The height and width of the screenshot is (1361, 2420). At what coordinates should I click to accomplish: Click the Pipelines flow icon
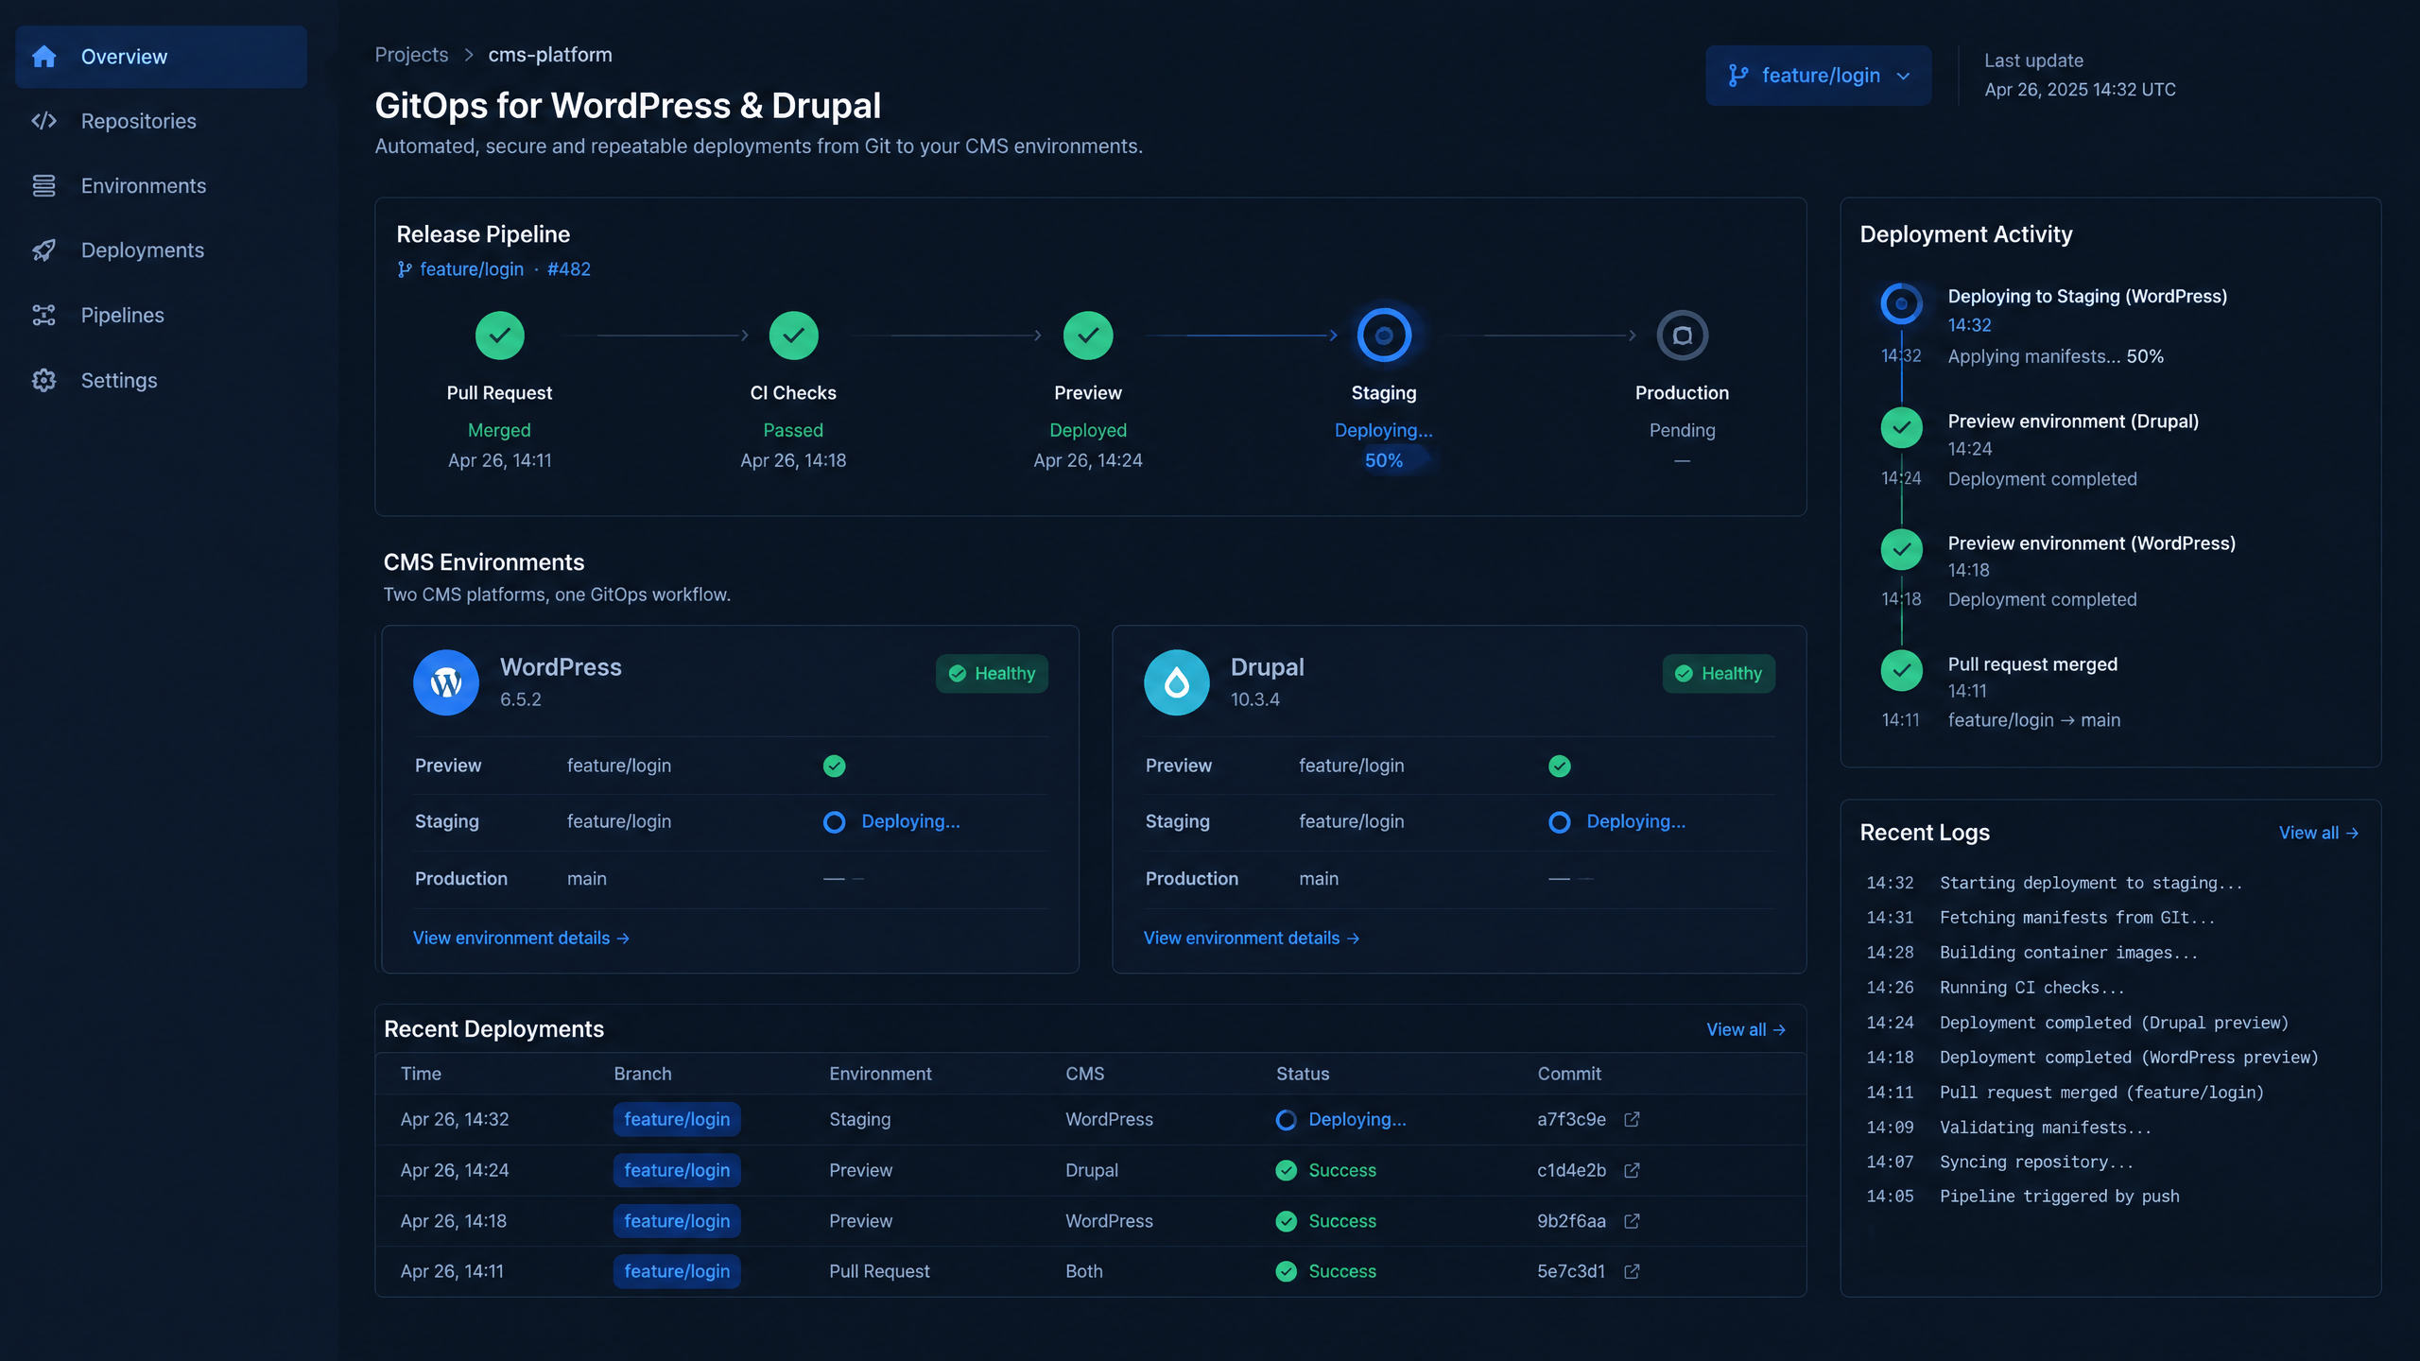pyautogui.click(x=43, y=315)
